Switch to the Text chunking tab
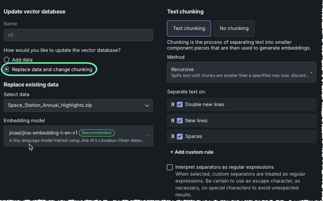The width and height of the screenshot is (323, 201). click(189, 28)
